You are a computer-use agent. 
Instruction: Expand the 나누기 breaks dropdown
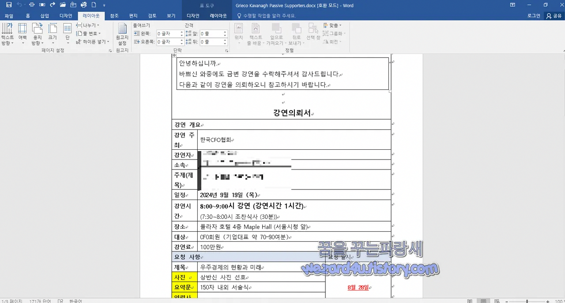88,26
